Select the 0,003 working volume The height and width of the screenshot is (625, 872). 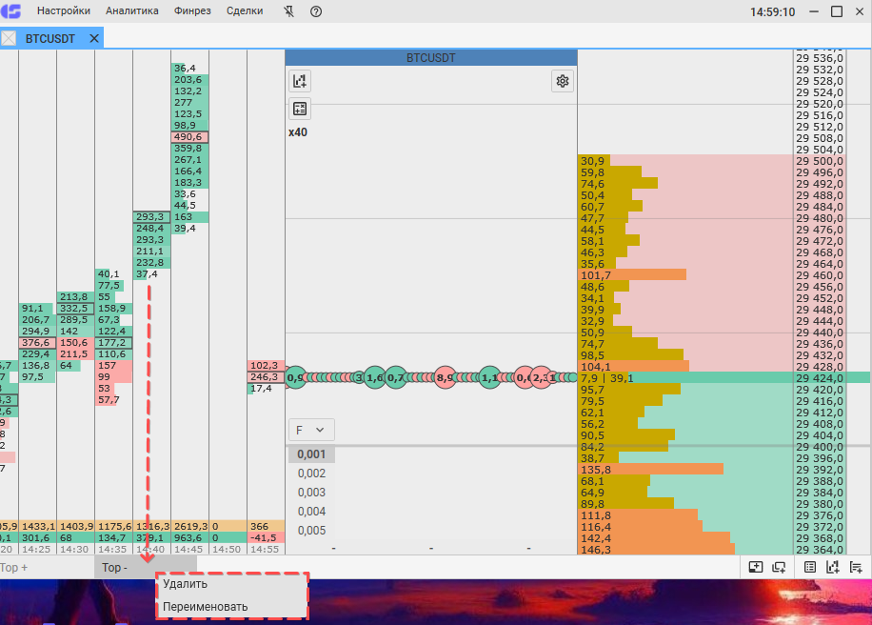click(311, 493)
